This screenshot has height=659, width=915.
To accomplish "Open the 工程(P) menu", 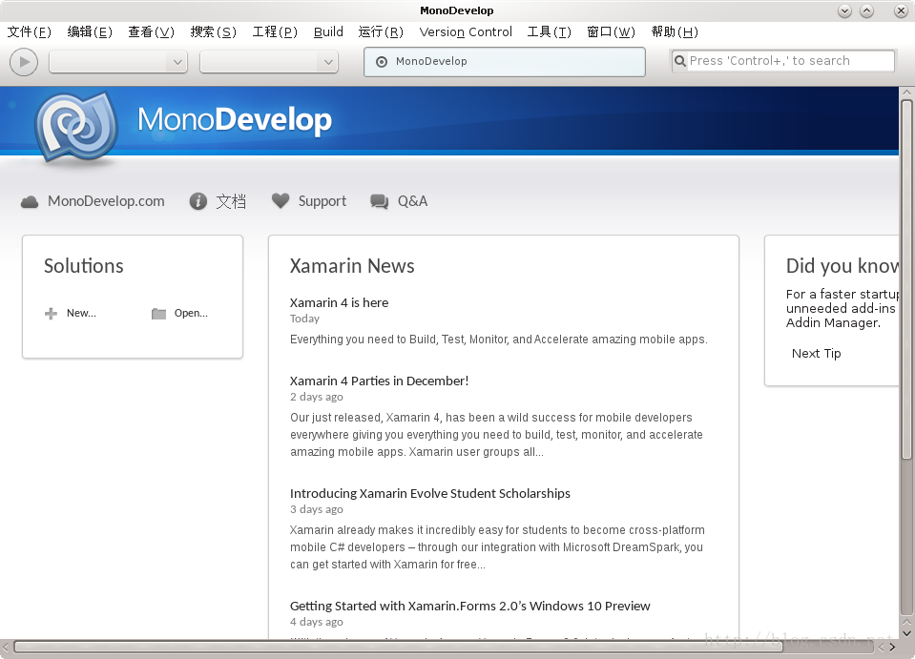I will (x=275, y=32).
